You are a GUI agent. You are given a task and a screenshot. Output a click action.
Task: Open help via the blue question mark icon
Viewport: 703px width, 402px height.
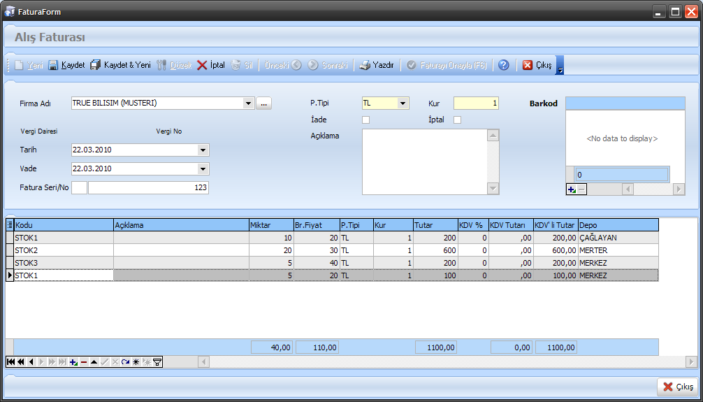(503, 65)
